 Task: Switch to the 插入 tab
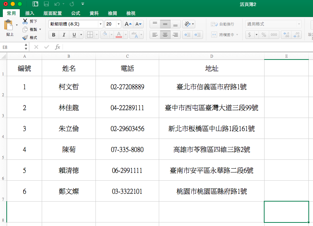(30, 13)
